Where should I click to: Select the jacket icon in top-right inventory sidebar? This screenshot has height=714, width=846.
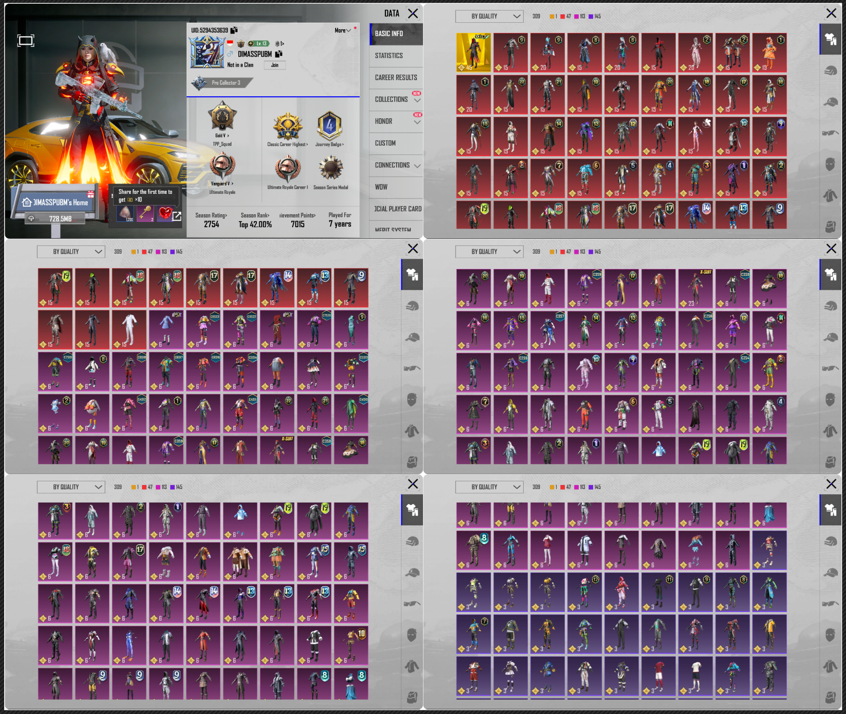[831, 196]
